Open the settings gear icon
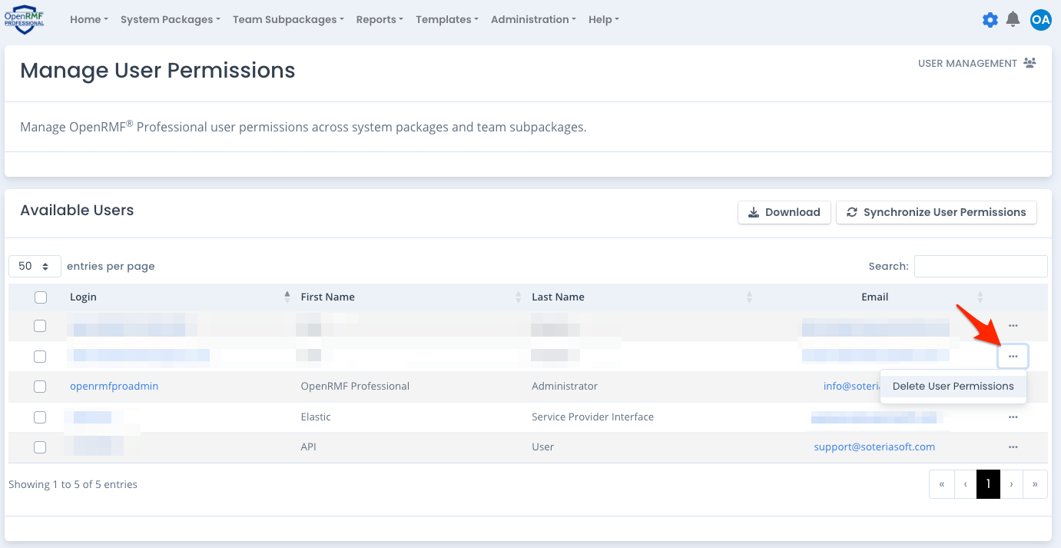Viewport: 1061px width, 548px height. tap(990, 20)
